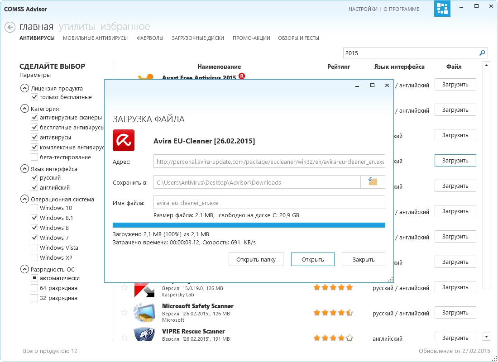Click the list scrollbar up arrow

click(486, 66)
